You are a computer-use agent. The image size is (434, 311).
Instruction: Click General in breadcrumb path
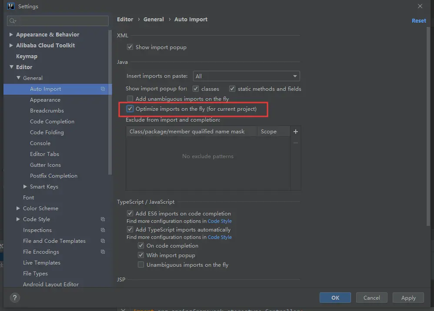tap(154, 20)
